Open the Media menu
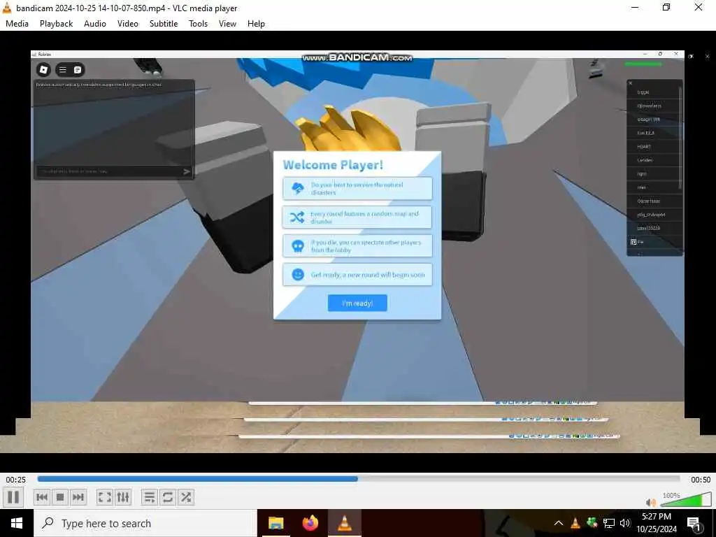This screenshot has height=537, width=716. 17,24
